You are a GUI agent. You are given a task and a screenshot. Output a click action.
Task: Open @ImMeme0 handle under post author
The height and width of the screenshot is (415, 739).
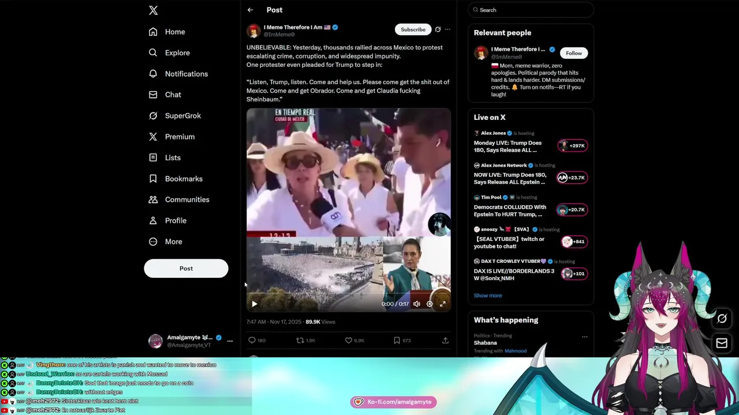(x=279, y=35)
